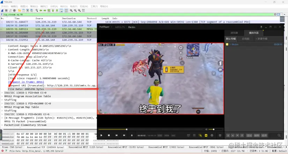Click 添加 button in playlist panel

pos(249,135)
